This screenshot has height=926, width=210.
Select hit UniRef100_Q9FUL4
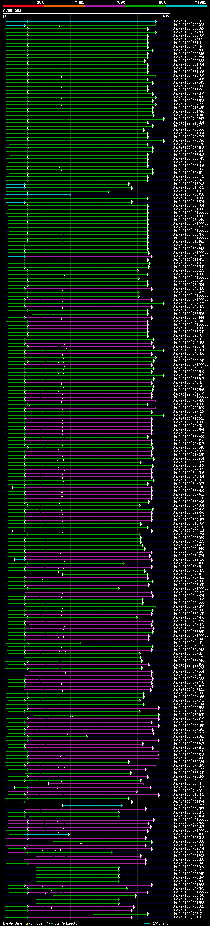click(188, 122)
